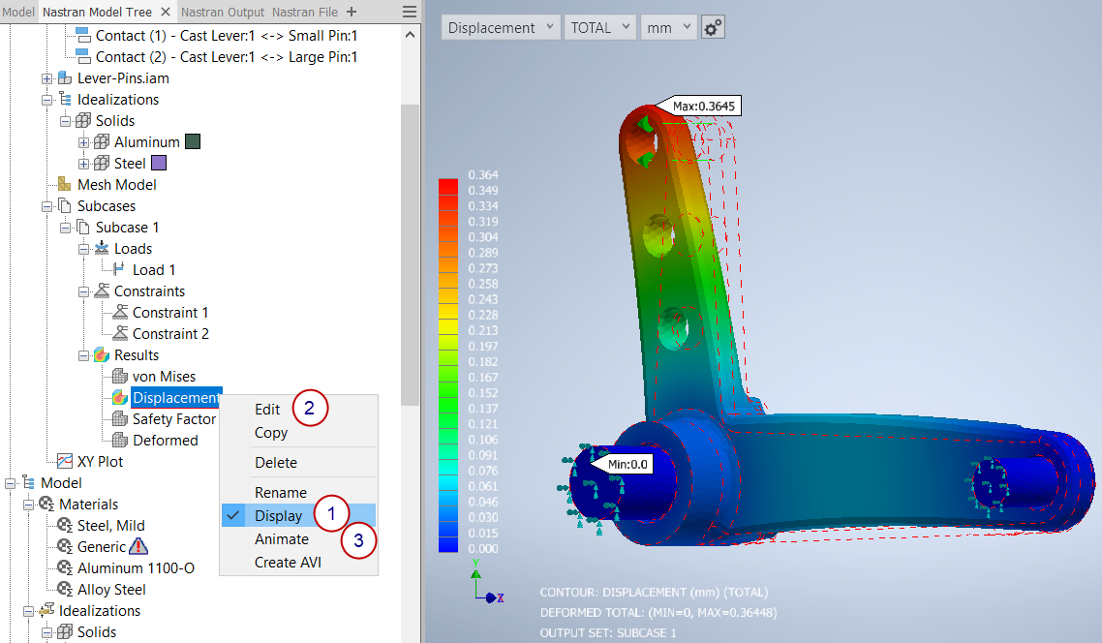This screenshot has width=1102, height=643.
Task: Click the Constraint 1 icon
Action: pos(120,312)
